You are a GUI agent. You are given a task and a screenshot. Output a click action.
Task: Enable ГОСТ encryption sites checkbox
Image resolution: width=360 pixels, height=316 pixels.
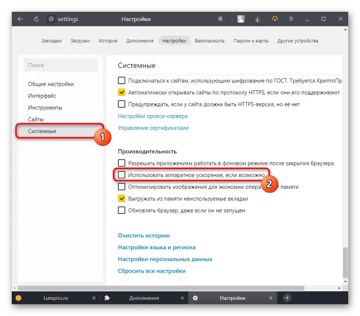[x=122, y=80]
